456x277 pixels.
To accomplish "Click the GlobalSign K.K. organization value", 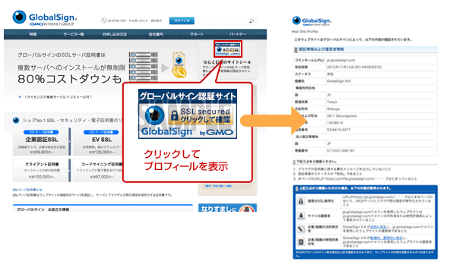I will coord(339,81).
